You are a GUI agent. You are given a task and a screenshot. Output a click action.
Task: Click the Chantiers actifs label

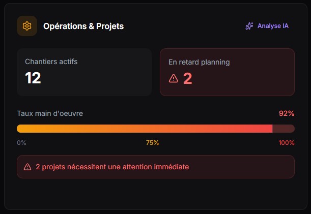(x=51, y=62)
